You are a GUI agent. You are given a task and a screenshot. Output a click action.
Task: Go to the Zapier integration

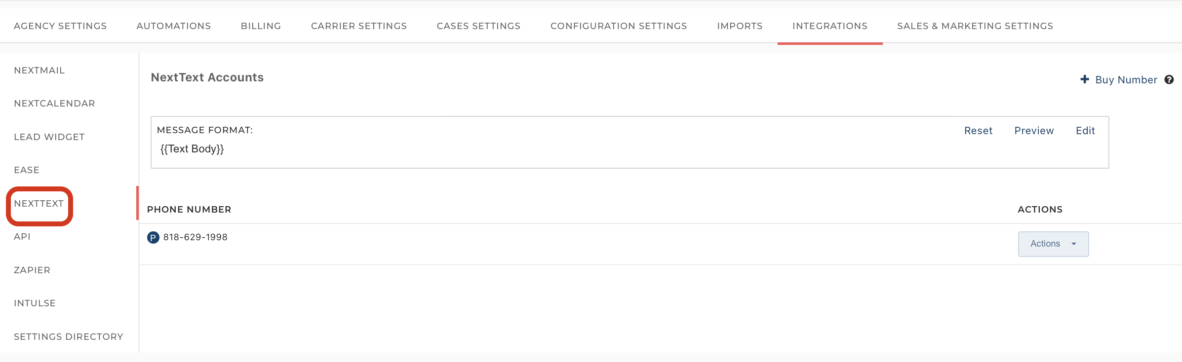[x=32, y=270]
